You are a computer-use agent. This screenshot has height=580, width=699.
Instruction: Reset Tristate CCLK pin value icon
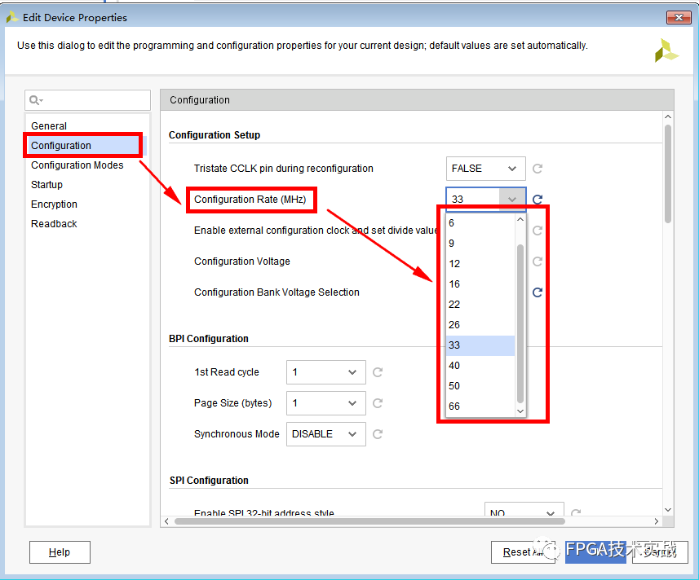click(x=538, y=169)
